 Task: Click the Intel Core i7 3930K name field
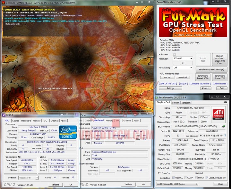(x=38, y=127)
